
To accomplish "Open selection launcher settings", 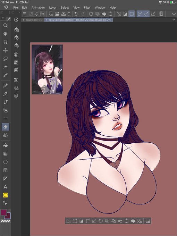I will click(x=147, y=221).
